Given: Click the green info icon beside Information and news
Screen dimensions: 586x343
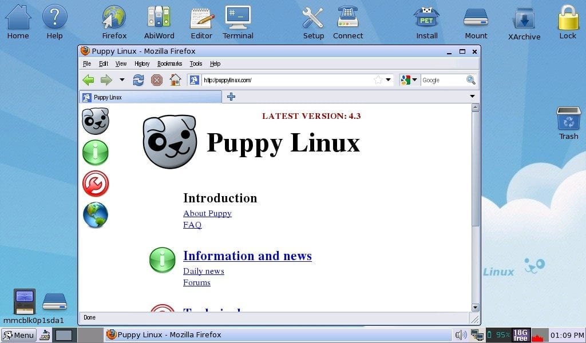Looking at the screenshot, I should 162,260.
